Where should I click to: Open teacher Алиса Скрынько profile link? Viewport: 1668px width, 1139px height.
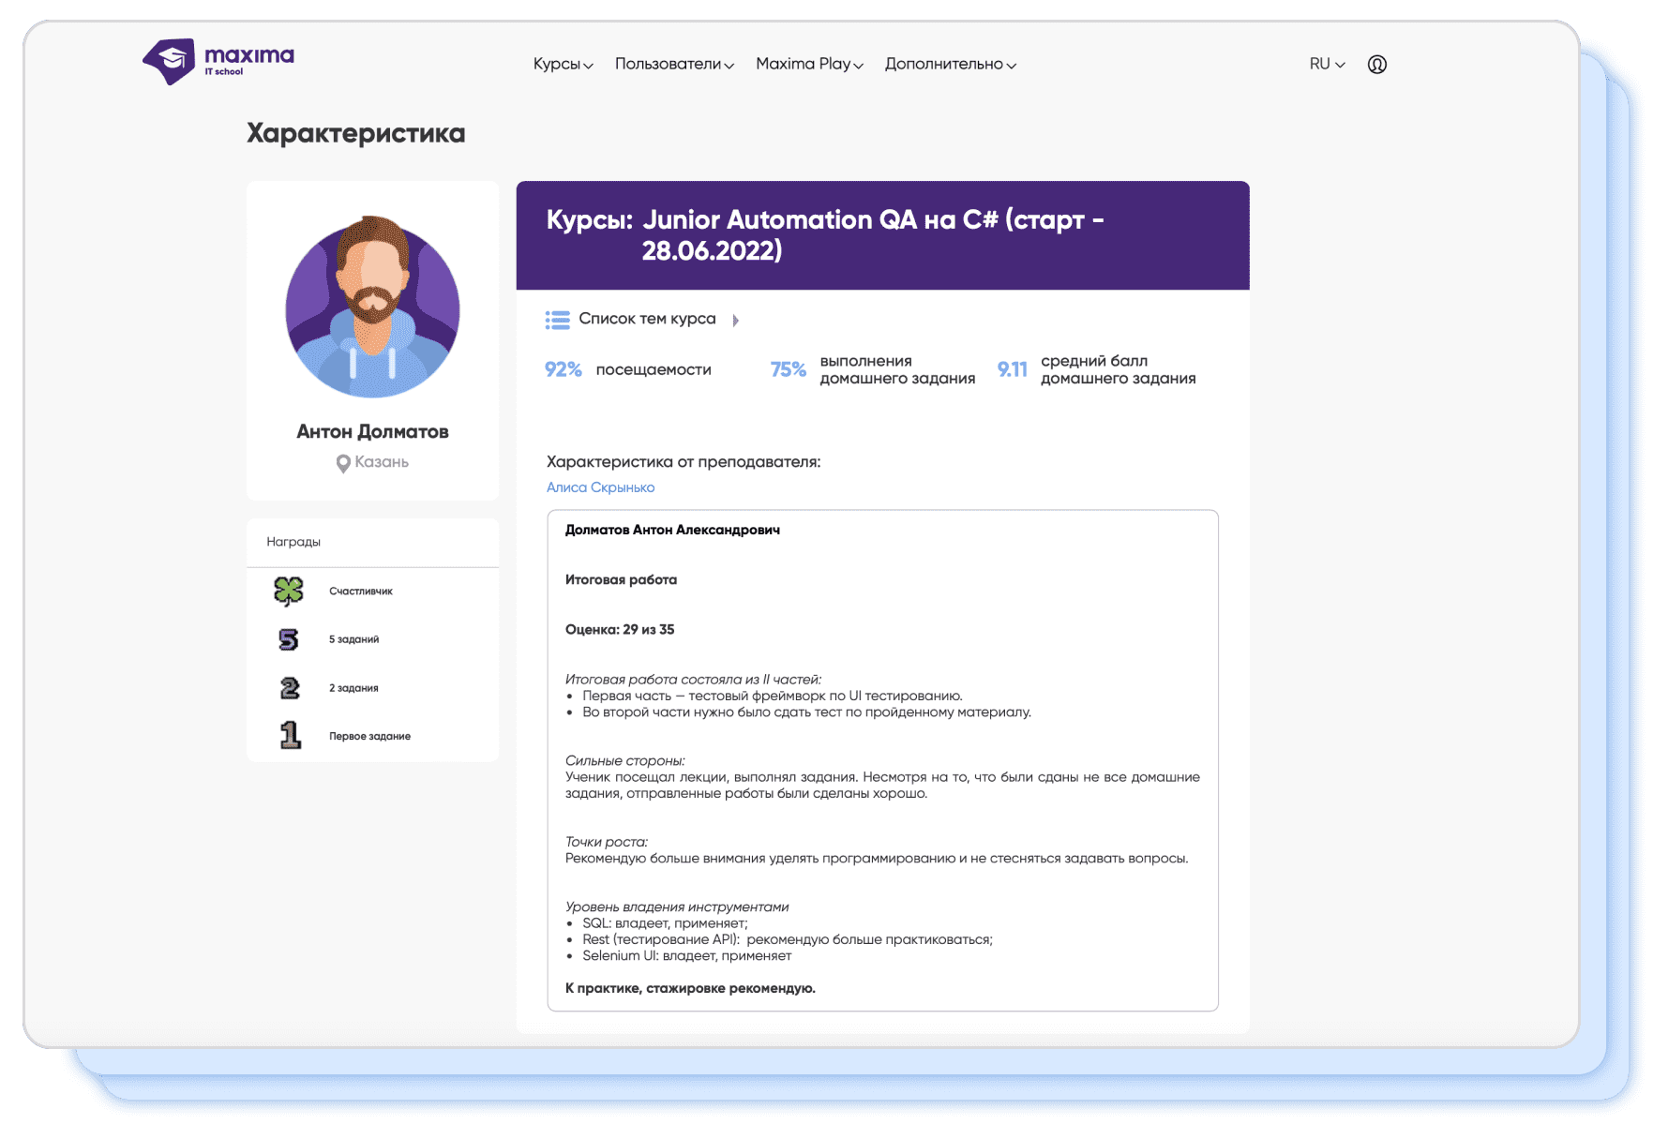click(600, 487)
